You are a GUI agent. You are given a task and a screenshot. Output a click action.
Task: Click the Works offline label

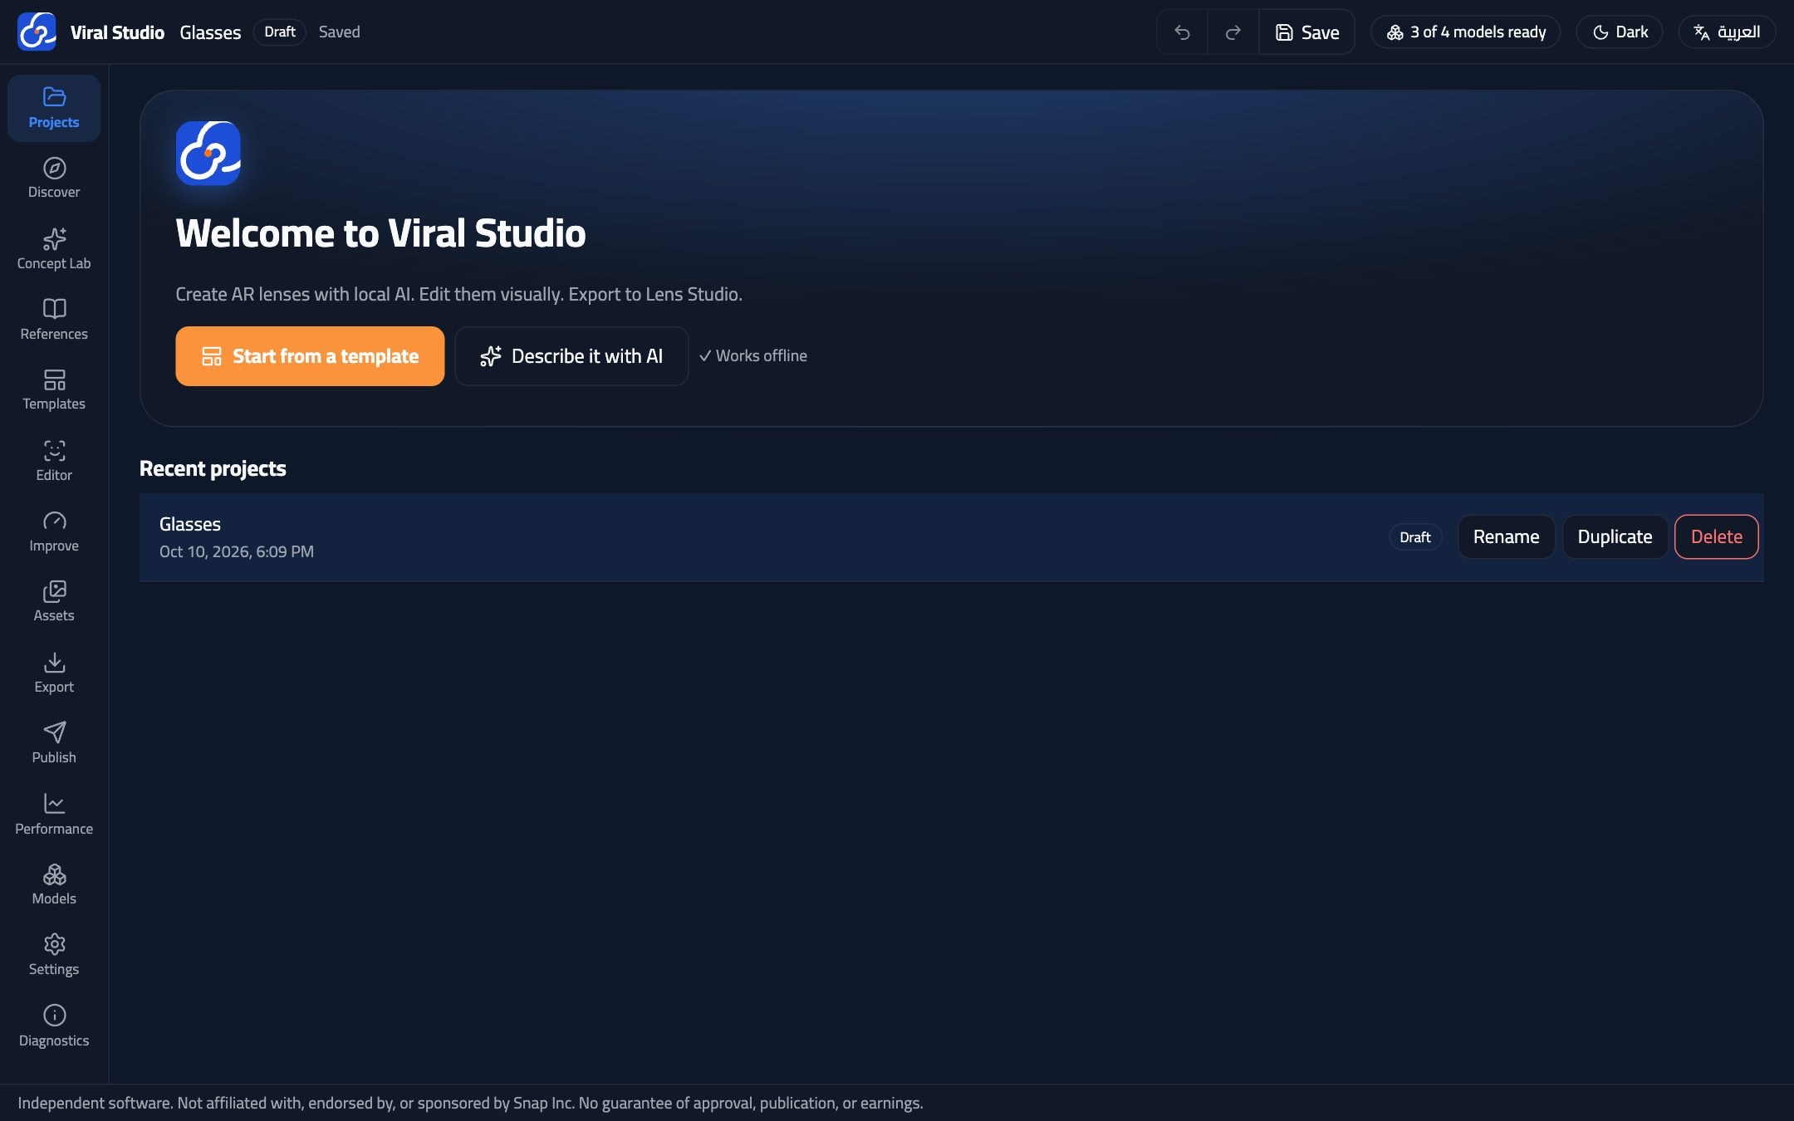pyautogui.click(x=753, y=355)
